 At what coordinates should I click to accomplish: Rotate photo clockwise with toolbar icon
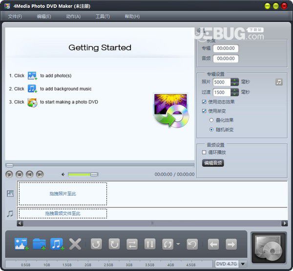click(x=114, y=244)
